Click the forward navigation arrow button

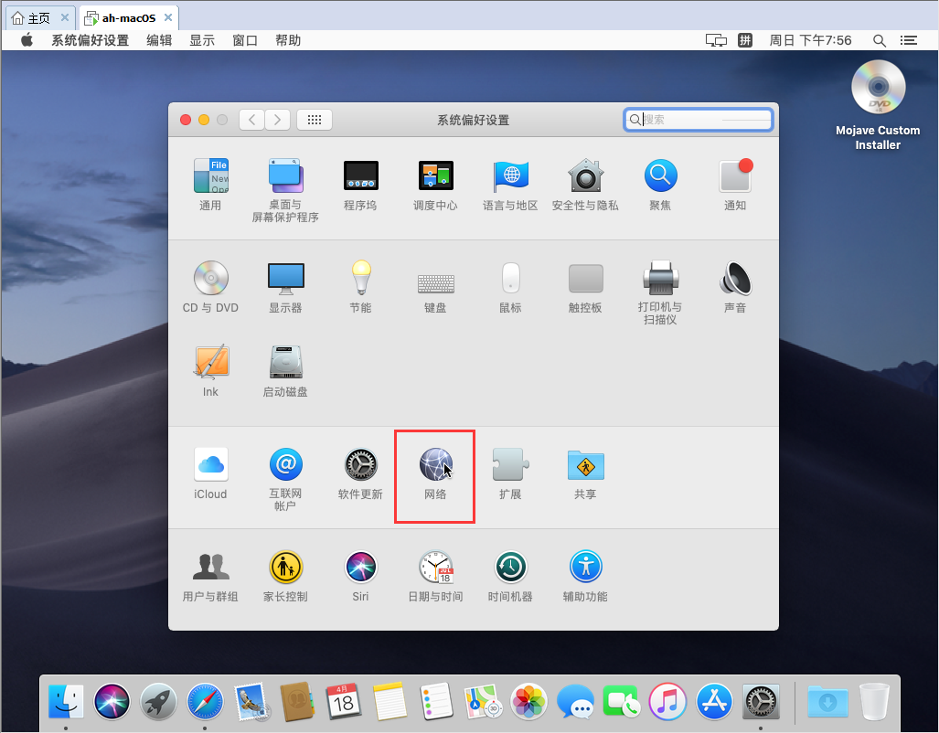(x=278, y=120)
